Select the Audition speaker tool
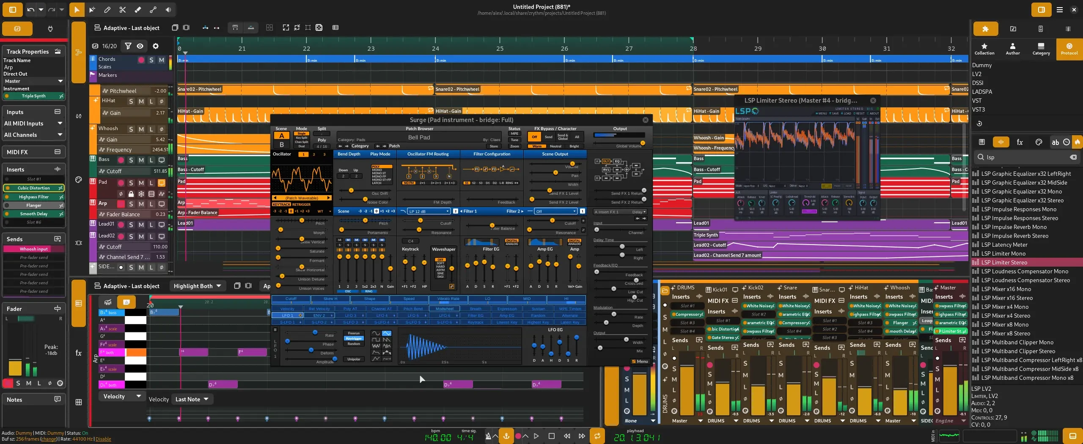The width and height of the screenshot is (1083, 444). pos(168,10)
